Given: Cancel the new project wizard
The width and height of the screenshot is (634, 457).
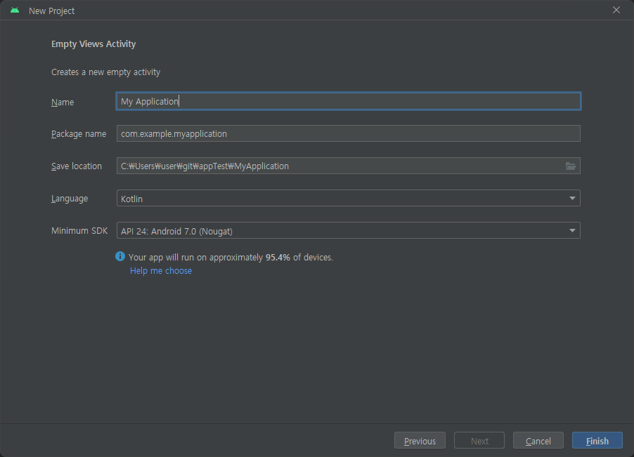Looking at the screenshot, I should [x=538, y=440].
